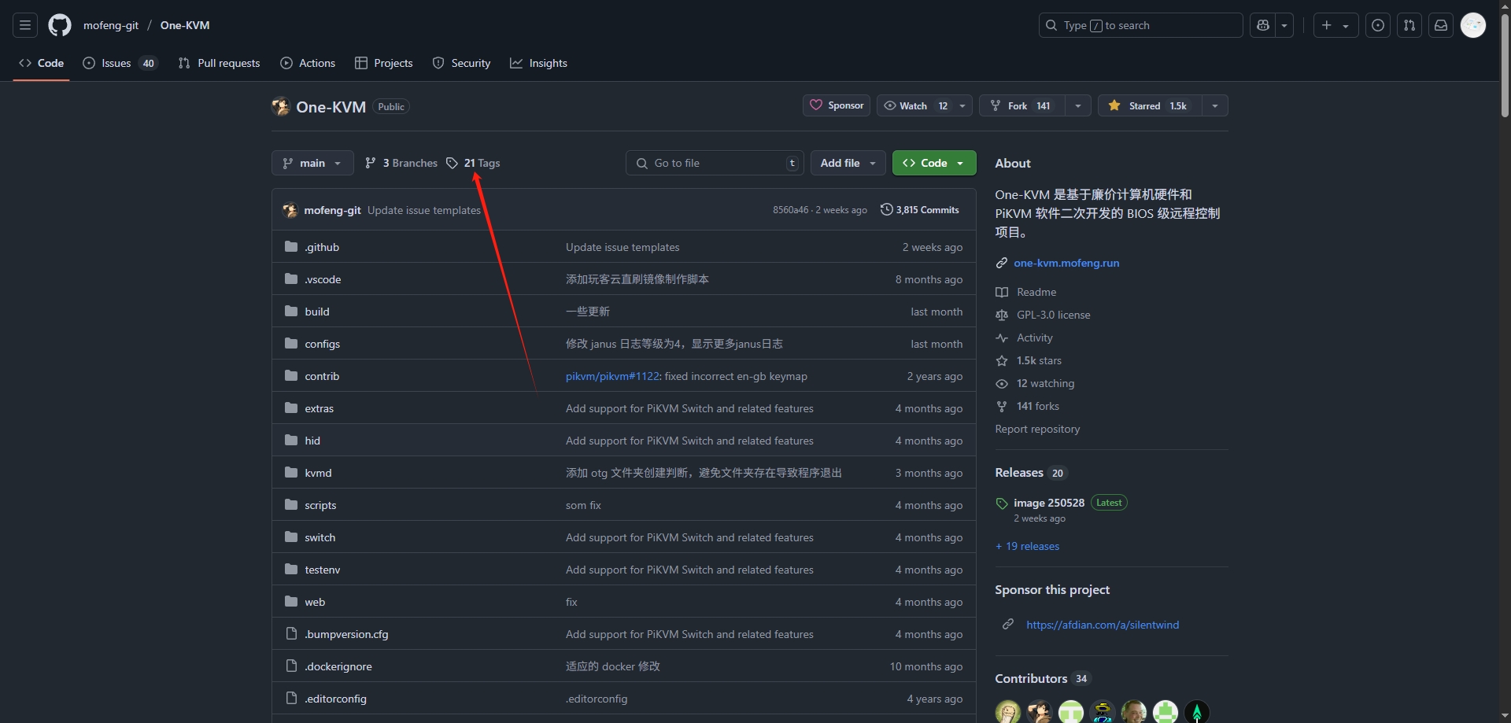Image resolution: width=1511 pixels, height=723 pixels.
Task: Open the Insights tab
Action: coord(539,63)
